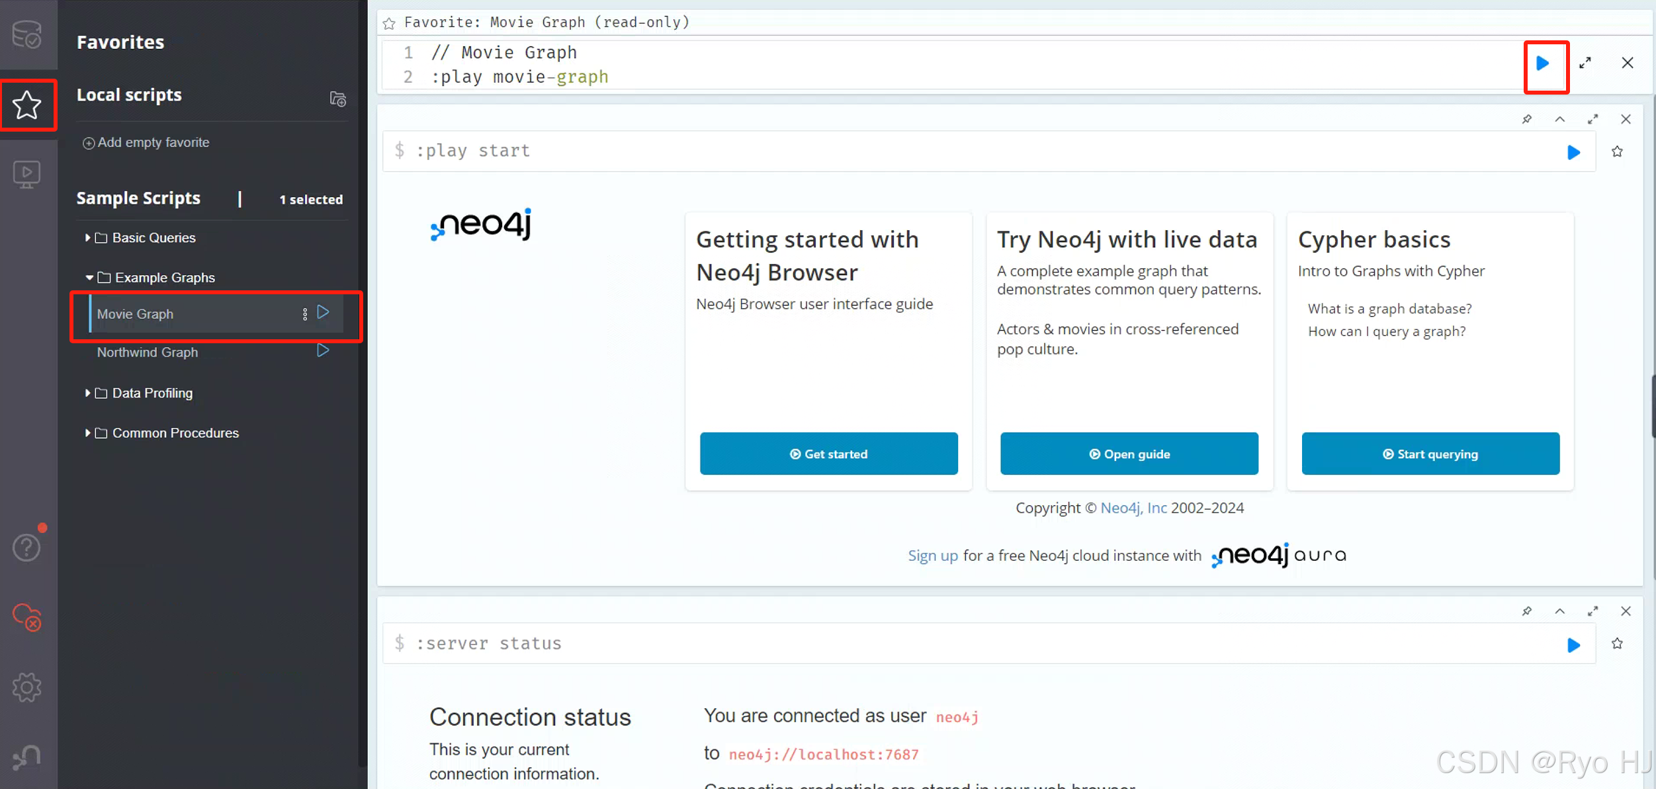Pin the :play start result frame
This screenshot has height=789, width=1656.
pos(1526,119)
